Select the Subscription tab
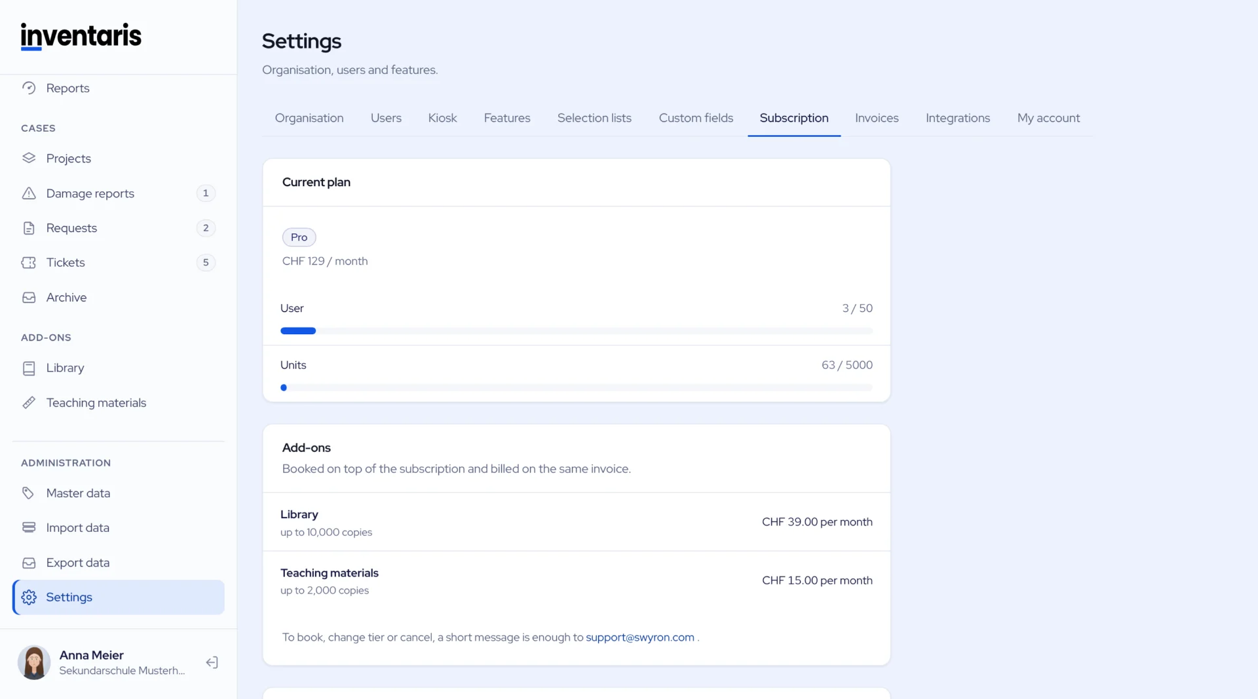Image resolution: width=1258 pixels, height=699 pixels. [x=794, y=118]
